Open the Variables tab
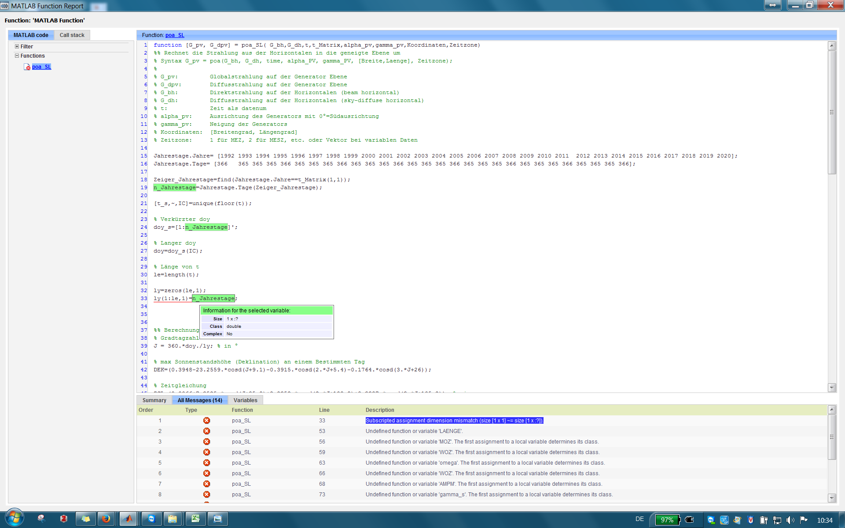 point(245,400)
